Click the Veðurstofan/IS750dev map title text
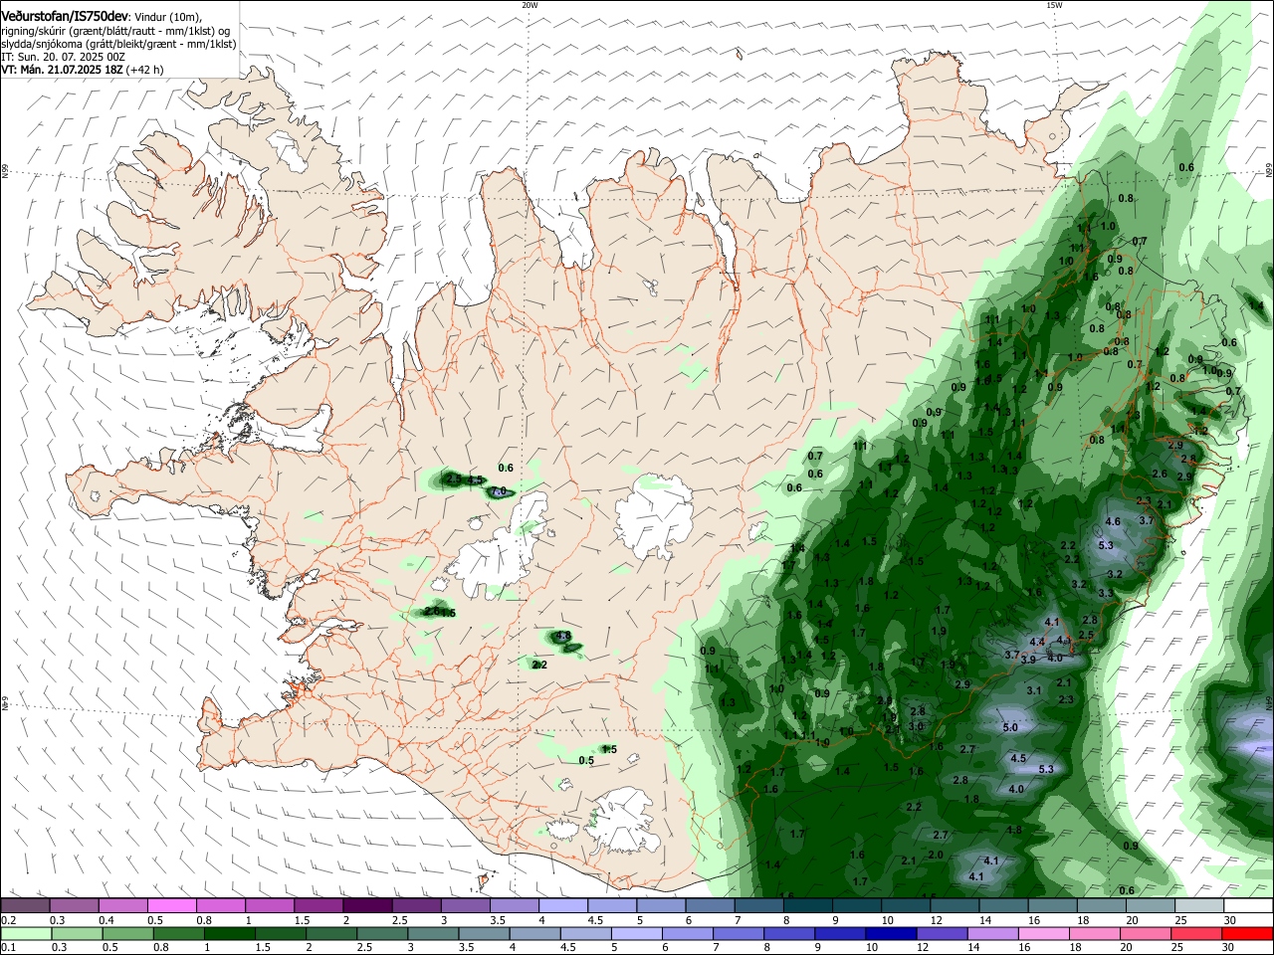1274x955 pixels. tap(65, 16)
